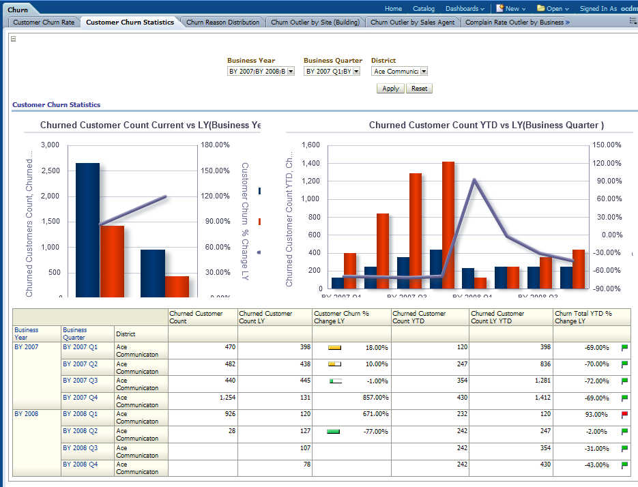Click the green flag in BY 2008 Q4 row
This screenshot has width=638, height=487.
click(624, 465)
